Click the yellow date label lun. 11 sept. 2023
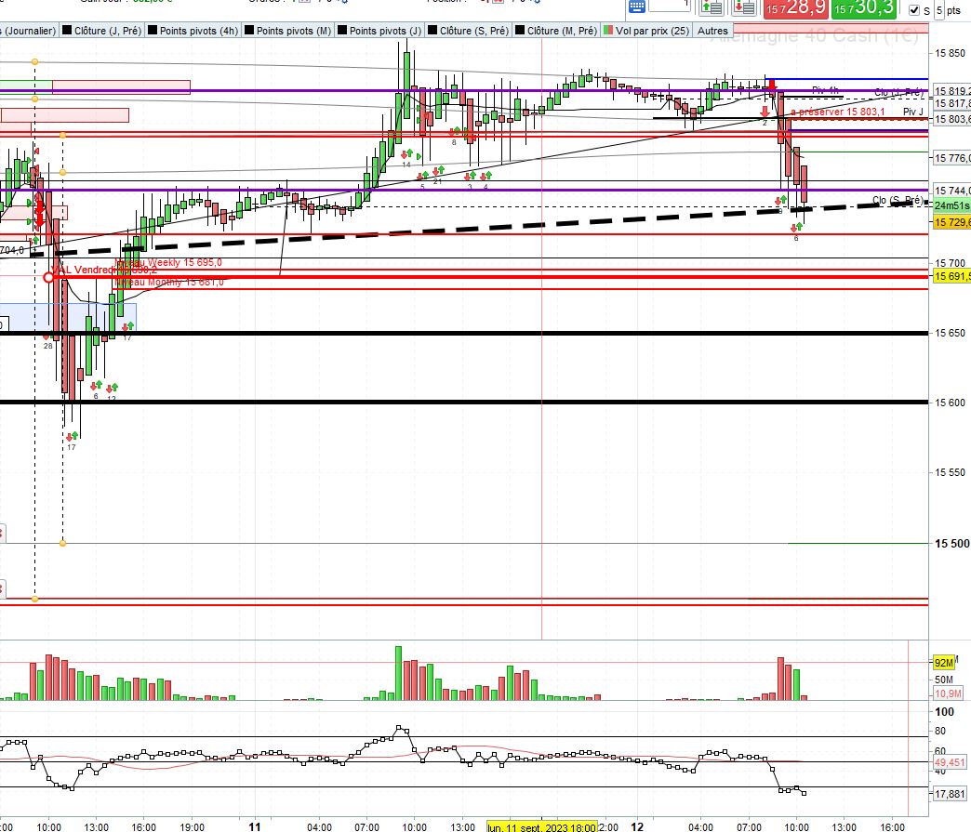 tap(542, 827)
